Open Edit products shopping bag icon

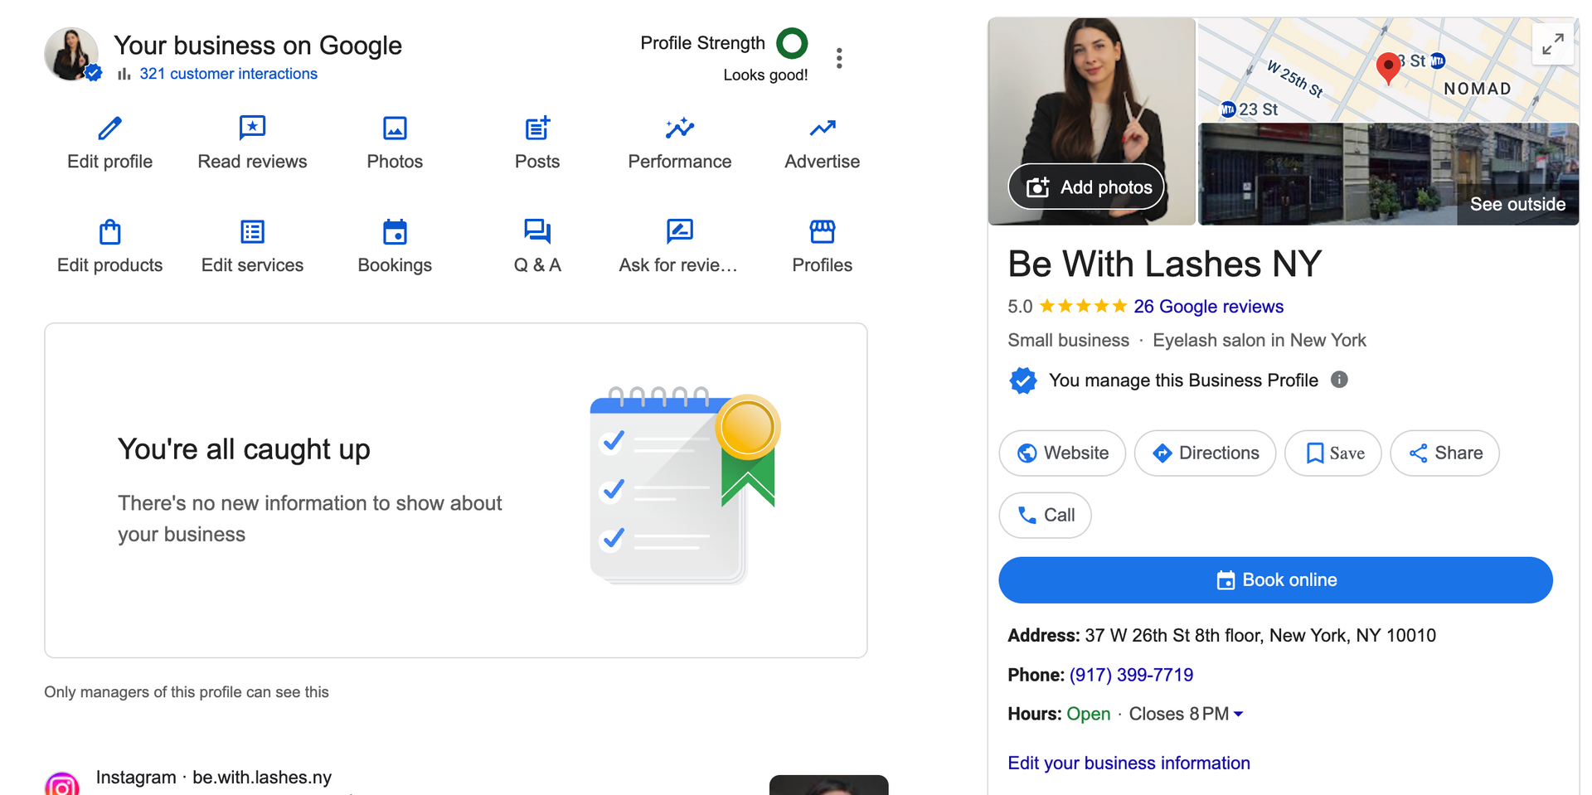[110, 232]
